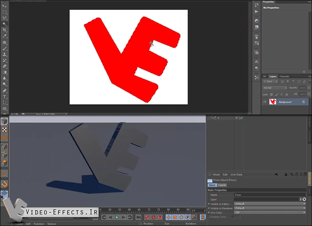The image size is (312, 226).
Task: Select the Magic Wand tool
Action: click(5, 24)
